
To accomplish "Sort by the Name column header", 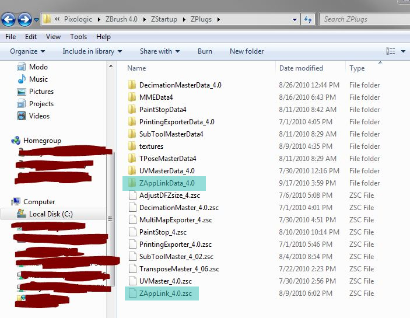I will pyautogui.click(x=136, y=68).
